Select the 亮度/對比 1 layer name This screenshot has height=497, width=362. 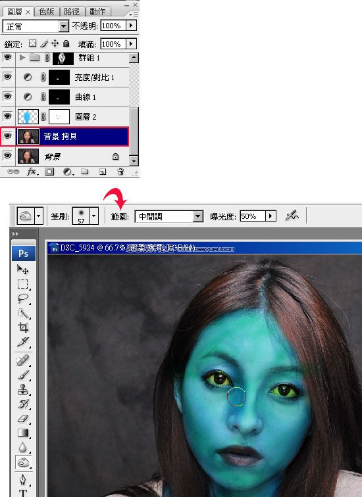[x=94, y=78]
